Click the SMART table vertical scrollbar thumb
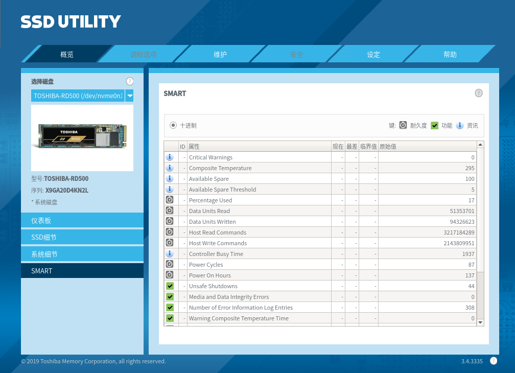Screen dimensions: 515x373 [480, 210]
